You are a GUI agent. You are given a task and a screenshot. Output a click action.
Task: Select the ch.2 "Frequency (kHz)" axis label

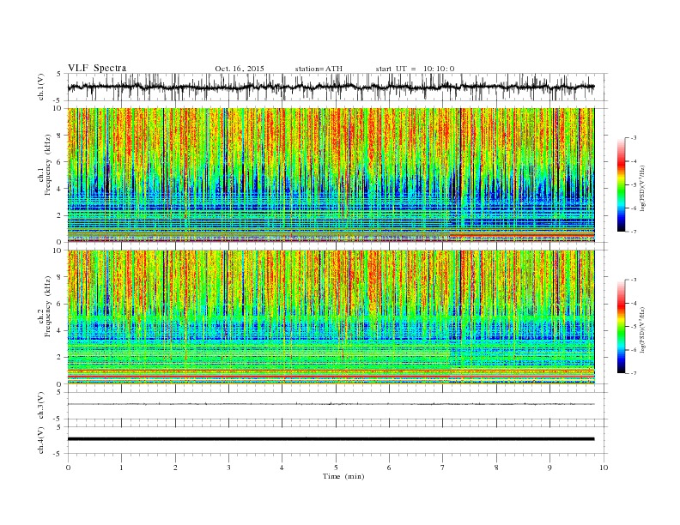(x=48, y=307)
